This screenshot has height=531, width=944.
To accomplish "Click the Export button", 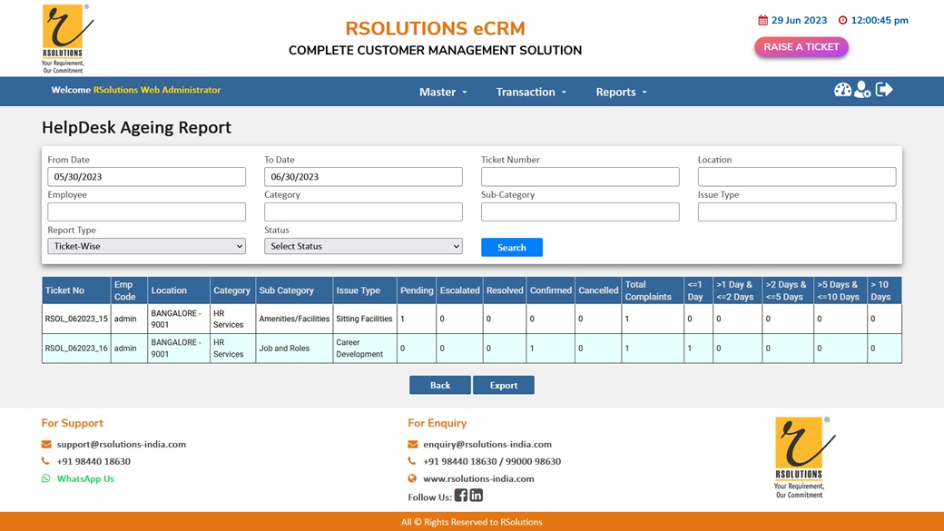I will 503,385.
